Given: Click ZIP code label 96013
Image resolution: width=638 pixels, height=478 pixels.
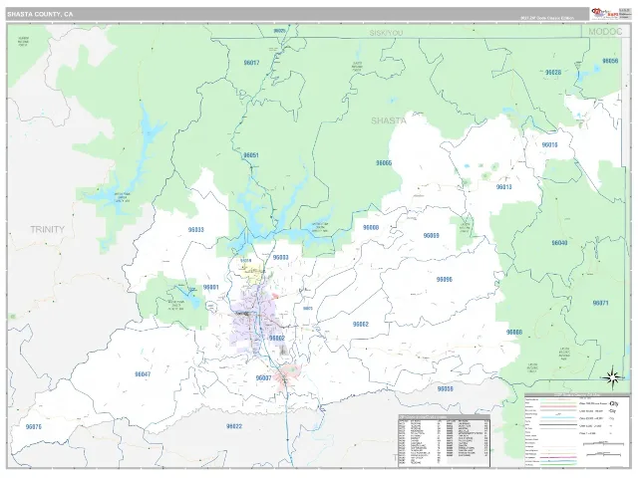Looking at the screenshot, I should pyautogui.click(x=504, y=187).
